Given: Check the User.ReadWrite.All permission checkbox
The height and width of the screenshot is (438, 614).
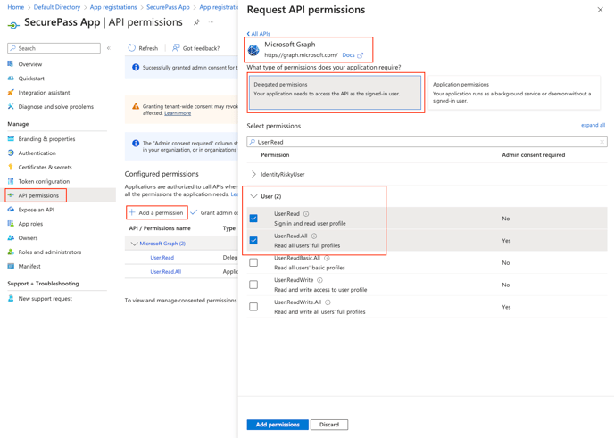Looking at the screenshot, I should [x=253, y=307].
